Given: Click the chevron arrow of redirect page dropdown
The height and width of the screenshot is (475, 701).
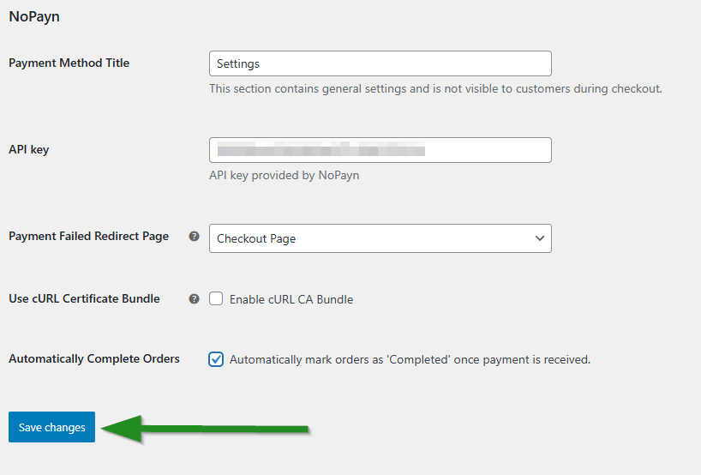Looking at the screenshot, I should [x=539, y=238].
